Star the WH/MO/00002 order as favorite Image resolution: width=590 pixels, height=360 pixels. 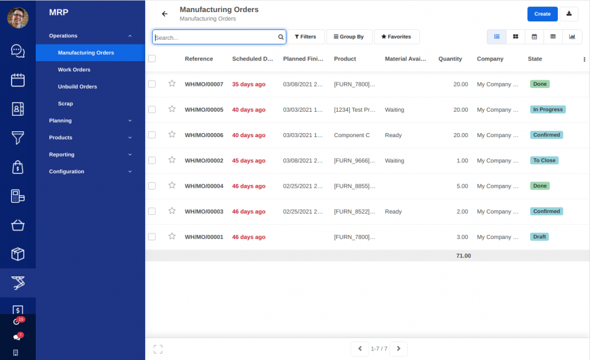[172, 160]
